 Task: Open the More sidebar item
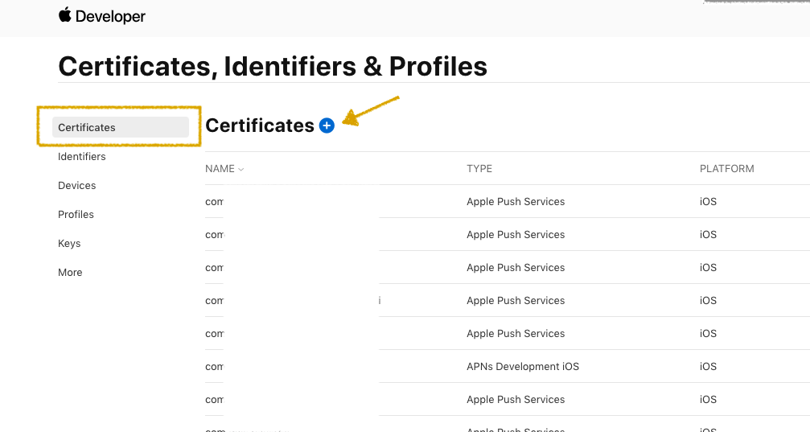click(x=70, y=273)
